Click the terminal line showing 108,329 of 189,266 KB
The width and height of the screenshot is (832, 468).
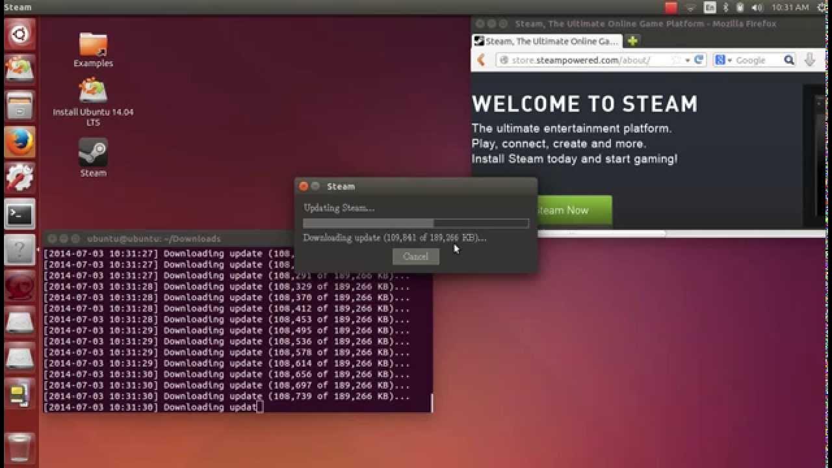tap(227, 287)
